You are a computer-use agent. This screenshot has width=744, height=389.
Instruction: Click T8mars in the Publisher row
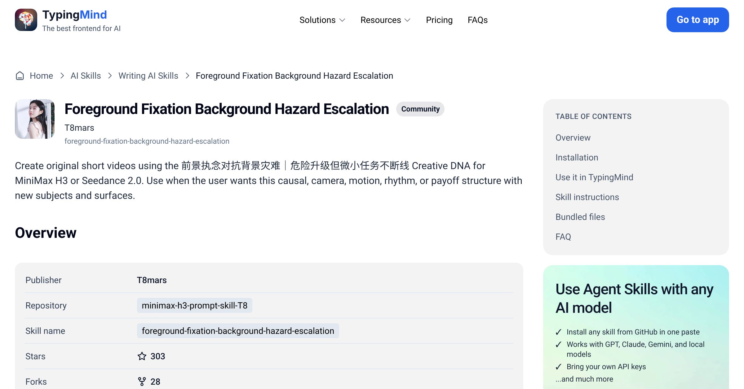(152, 280)
